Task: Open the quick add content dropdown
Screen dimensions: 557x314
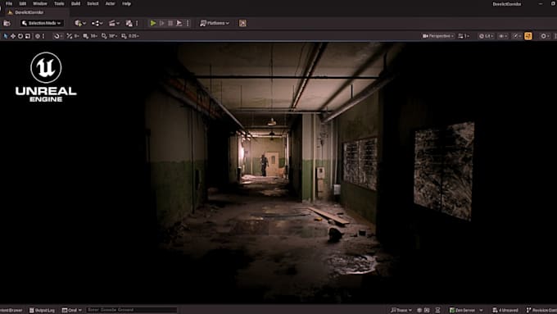Action: [80, 23]
